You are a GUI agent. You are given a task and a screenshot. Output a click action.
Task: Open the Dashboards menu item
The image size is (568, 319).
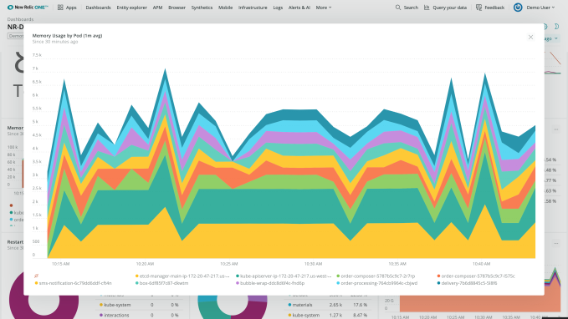98,8
